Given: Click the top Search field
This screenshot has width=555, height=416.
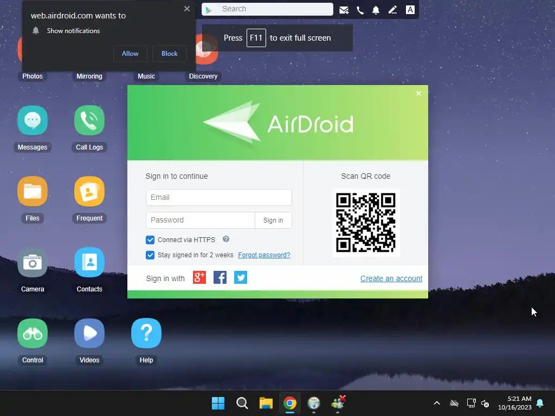Looking at the screenshot, I should [x=267, y=9].
